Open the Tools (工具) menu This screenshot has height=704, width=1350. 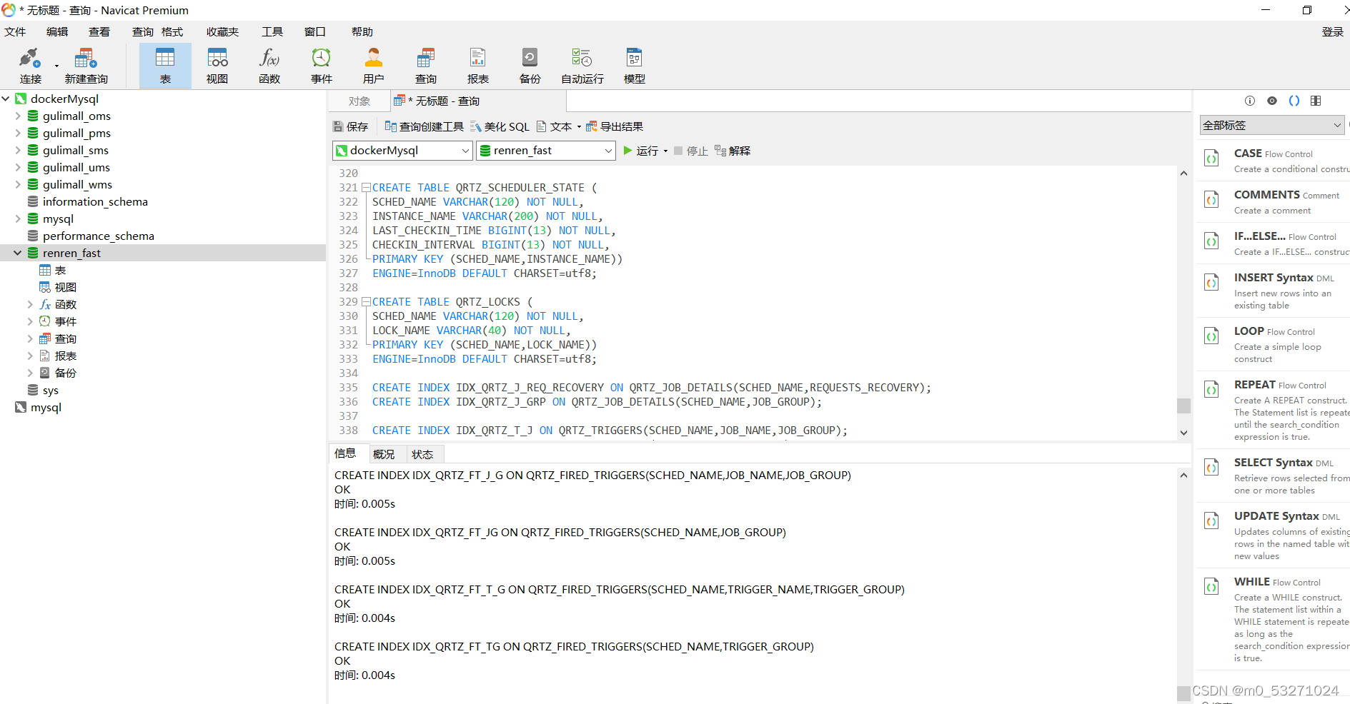272,31
